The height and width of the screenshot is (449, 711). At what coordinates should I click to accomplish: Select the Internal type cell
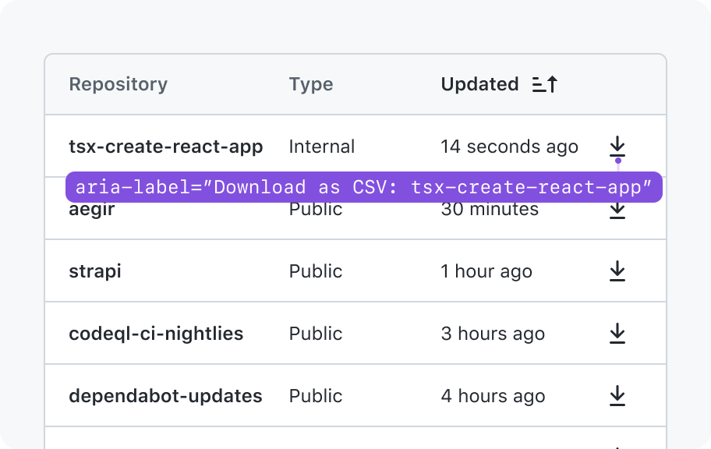coord(322,147)
